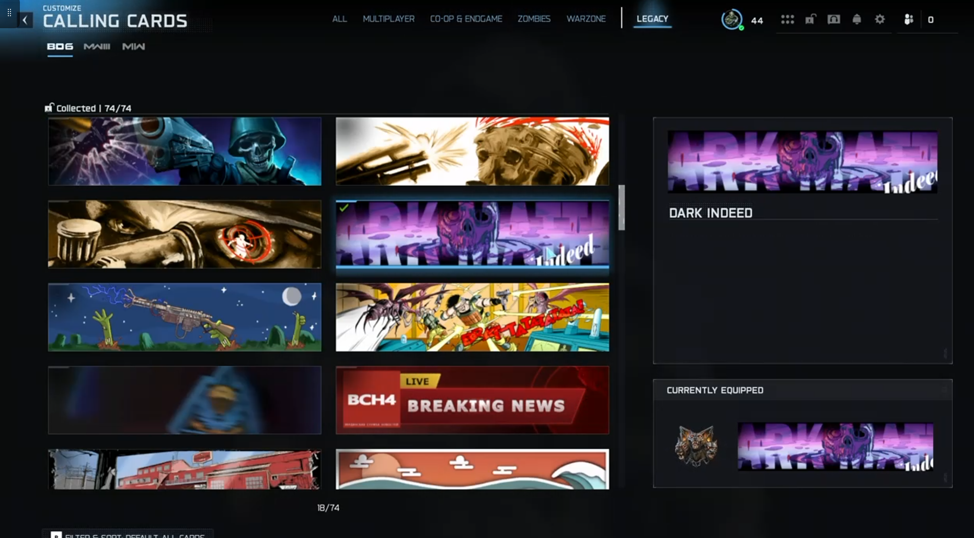974x538 pixels.
Task: Click the open padlock icon in the header
Action: tap(810, 19)
